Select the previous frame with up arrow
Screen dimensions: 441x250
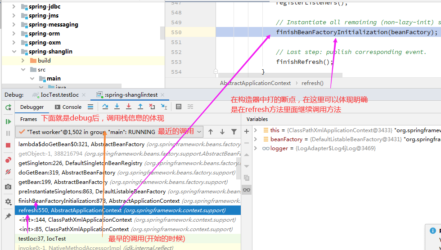pos(211,132)
